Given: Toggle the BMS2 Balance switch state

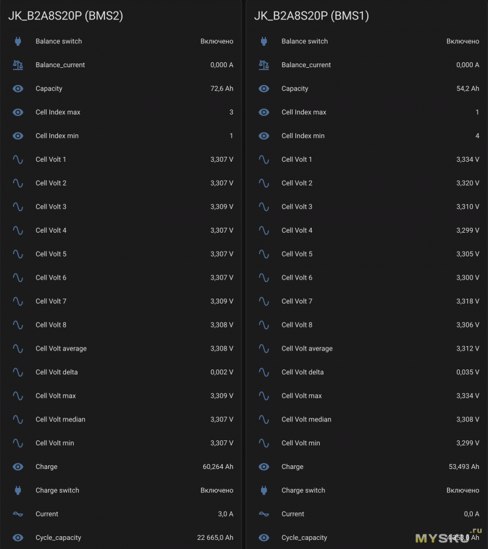Looking at the screenshot, I should pos(217,42).
